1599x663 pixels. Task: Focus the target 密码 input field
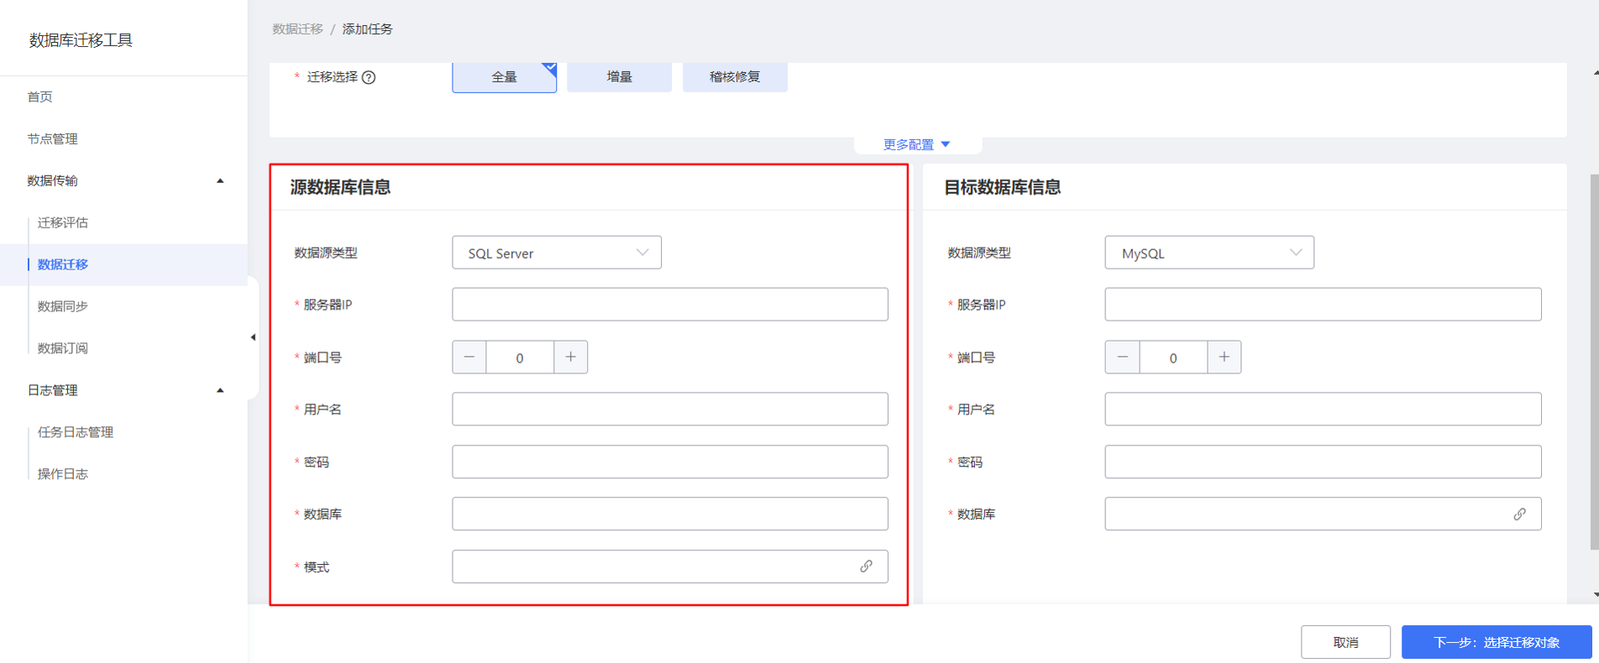(1323, 462)
